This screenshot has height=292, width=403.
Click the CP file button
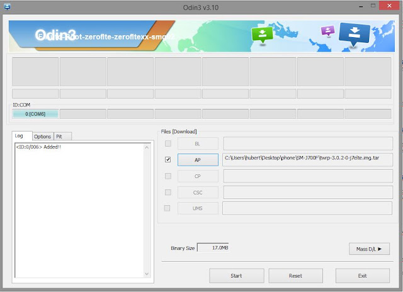[198, 176]
